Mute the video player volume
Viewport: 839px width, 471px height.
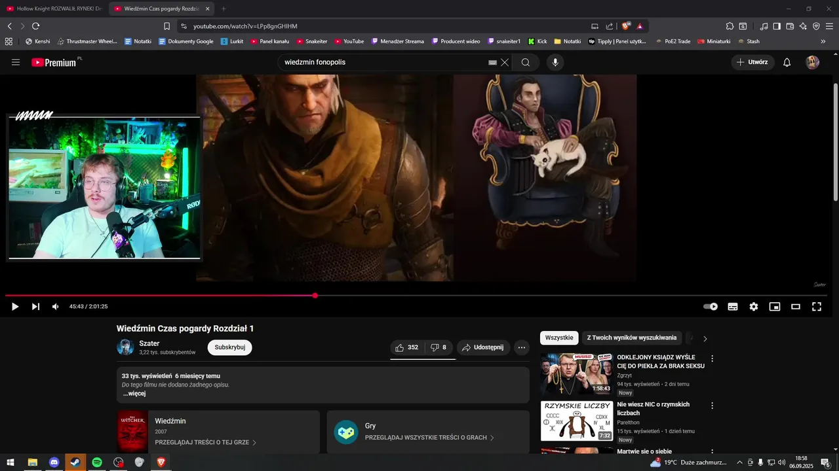point(56,307)
